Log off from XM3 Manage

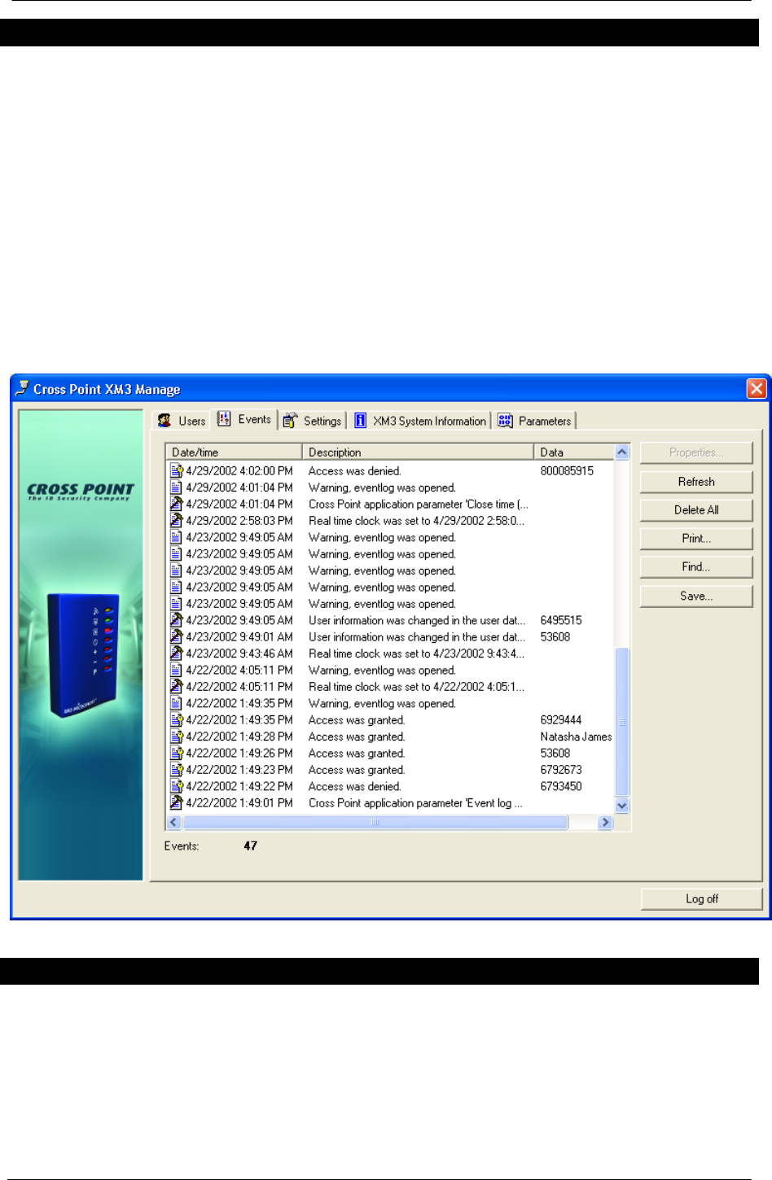click(701, 899)
